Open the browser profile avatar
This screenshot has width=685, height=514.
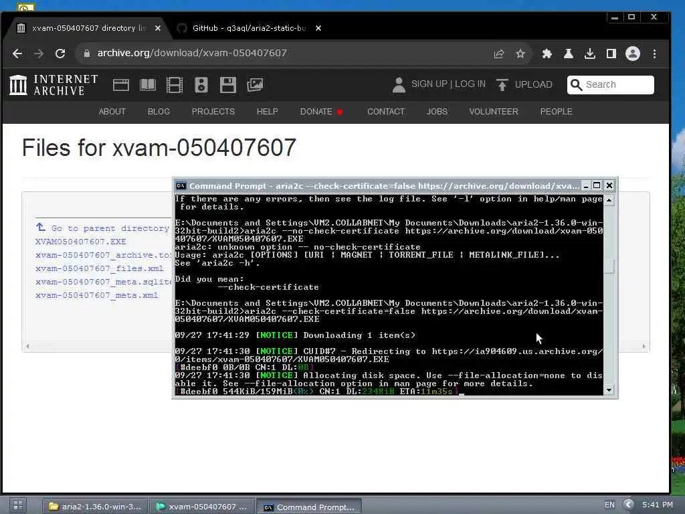coord(633,54)
